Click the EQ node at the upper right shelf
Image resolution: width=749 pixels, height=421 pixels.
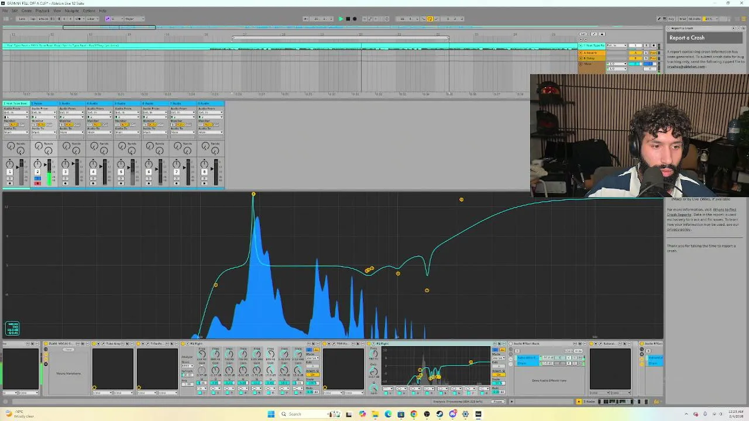click(461, 200)
